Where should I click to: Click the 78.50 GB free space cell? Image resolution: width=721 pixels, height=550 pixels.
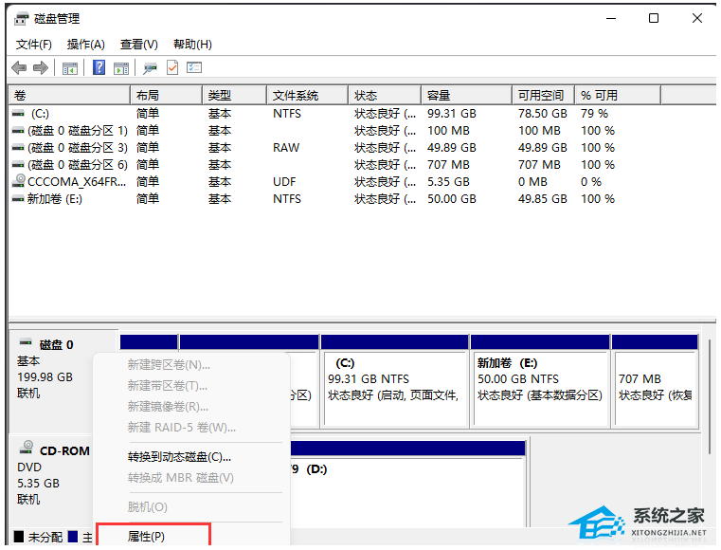(x=543, y=113)
